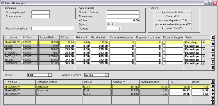Check Etiquette étagère for AHA2940UW
This screenshot has height=106, width=218.
point(164,42)
